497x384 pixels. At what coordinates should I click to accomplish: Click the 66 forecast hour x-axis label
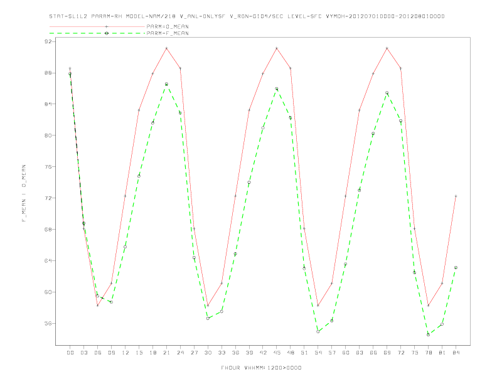click(373, 353)
